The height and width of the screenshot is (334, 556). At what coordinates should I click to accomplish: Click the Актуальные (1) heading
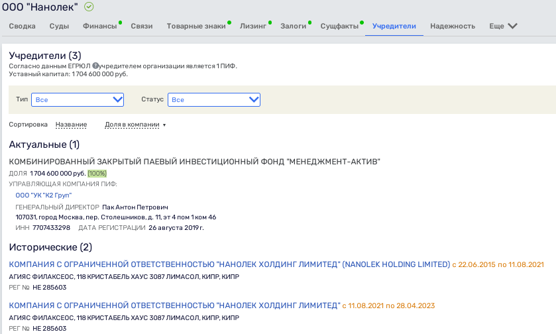(44, 144)
